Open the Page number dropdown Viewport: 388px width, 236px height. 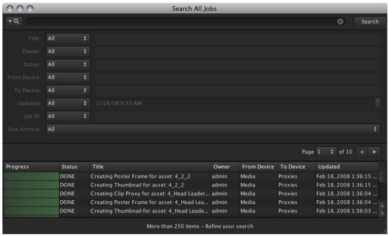pos(326,152)
